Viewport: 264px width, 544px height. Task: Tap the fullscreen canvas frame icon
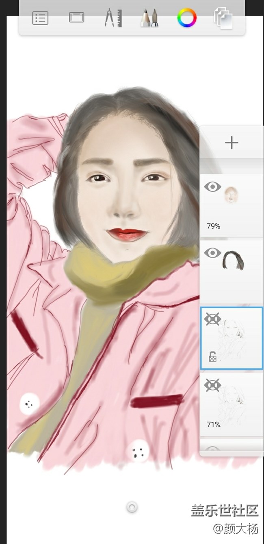coord(76,18)
